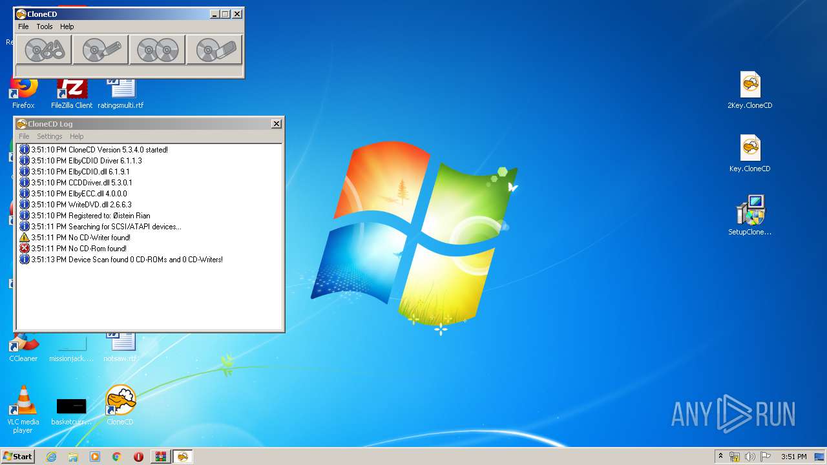Select log line 'WriteDVD.dll 2.6.6.3'
The image size is (827, 465).
click(76, 205)
